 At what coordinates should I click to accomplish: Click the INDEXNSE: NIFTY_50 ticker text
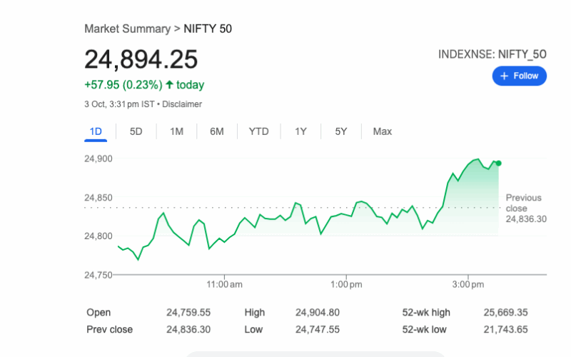coord(492,54)
